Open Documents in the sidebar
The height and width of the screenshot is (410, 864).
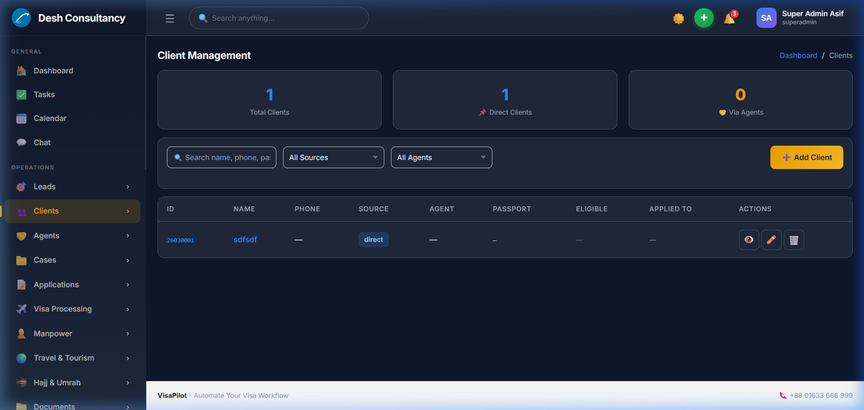pyautogui.click(x=72, y=406)
